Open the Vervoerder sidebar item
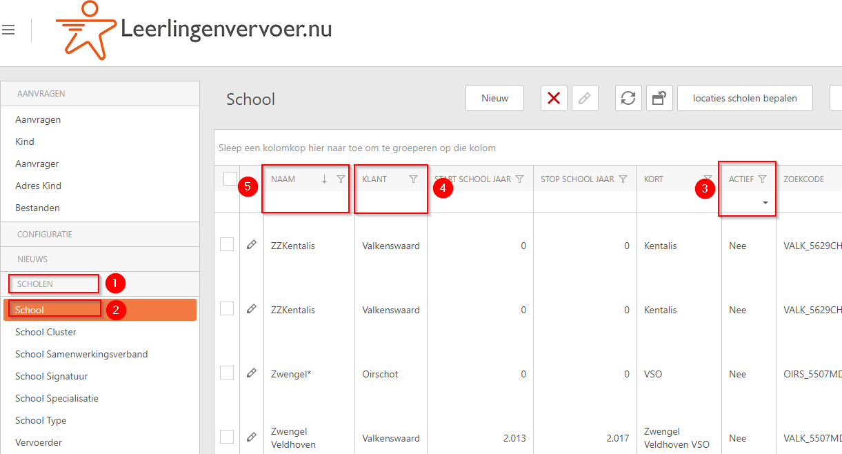The image size is (842, 454). [37, 442]
